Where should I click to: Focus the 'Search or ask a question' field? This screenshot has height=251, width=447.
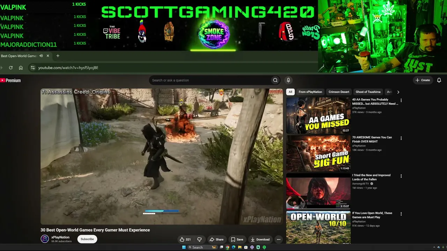tap(210, 80)
